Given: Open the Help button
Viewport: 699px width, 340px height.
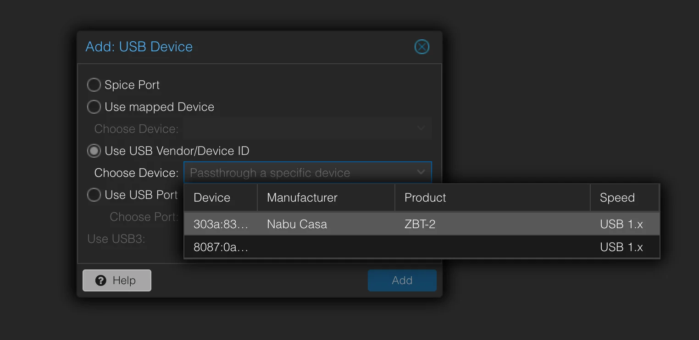Looking at the screenshot, I should [117, 280].
